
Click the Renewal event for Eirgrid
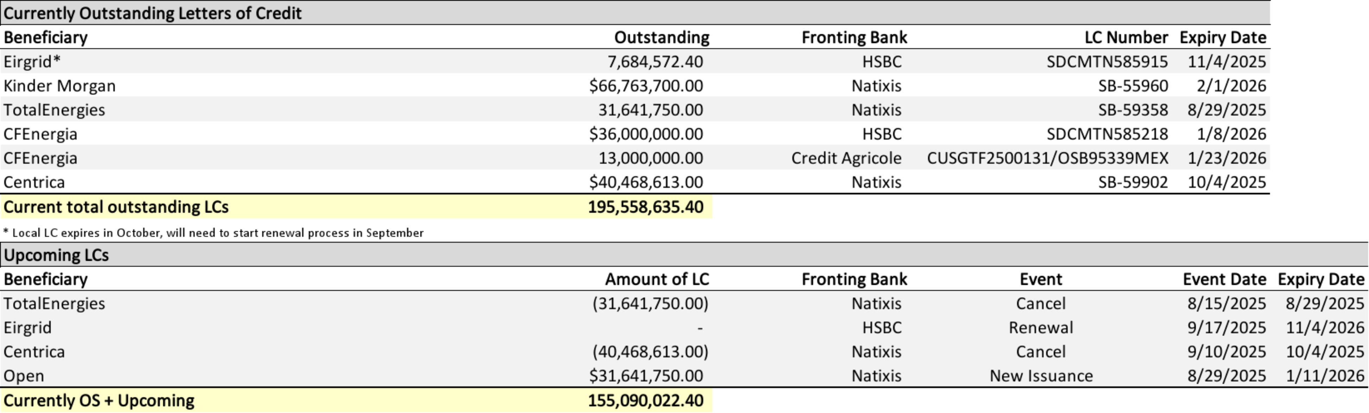pos(1041,328)
